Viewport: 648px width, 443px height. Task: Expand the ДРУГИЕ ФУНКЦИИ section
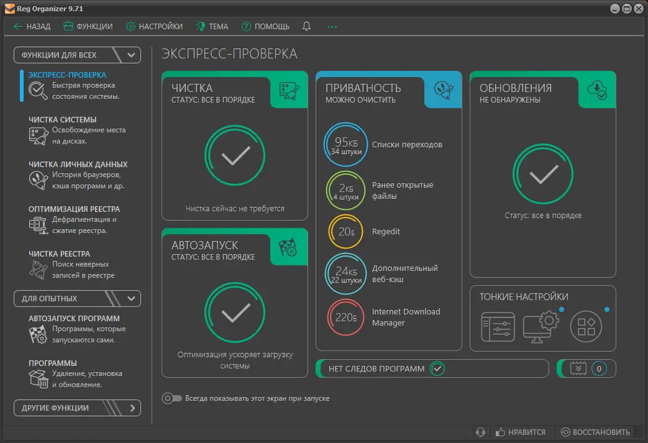point(77,408)
